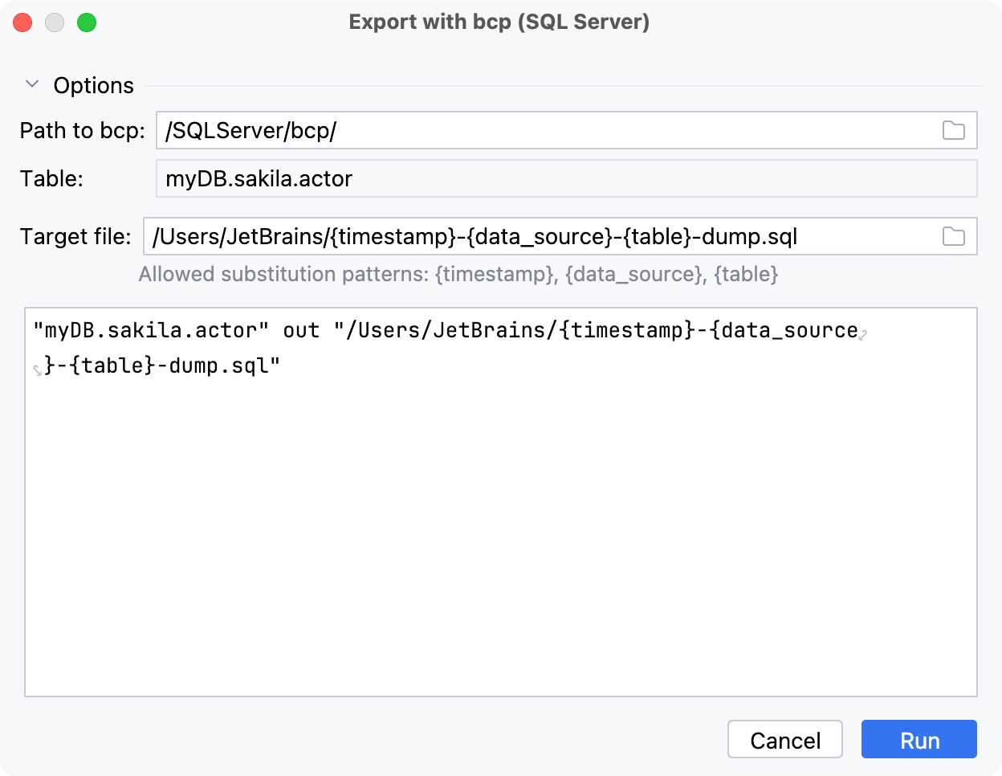This screenshot has height=776, width=1002.
Task: Cancel the export dialog
Action: 784,739
